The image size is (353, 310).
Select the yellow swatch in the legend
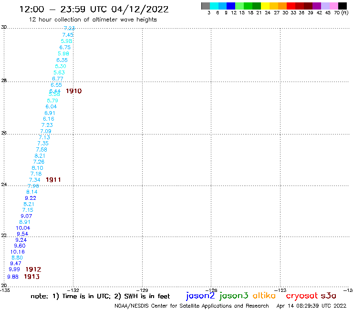(x=265, y=6)
